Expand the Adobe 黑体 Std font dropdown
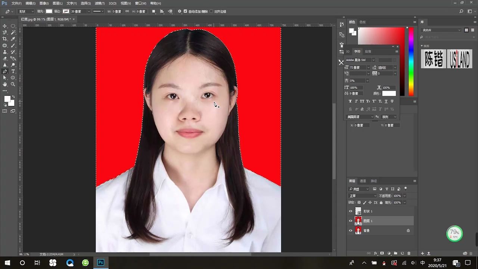This screenshot has height=269, width=478. 373,60
